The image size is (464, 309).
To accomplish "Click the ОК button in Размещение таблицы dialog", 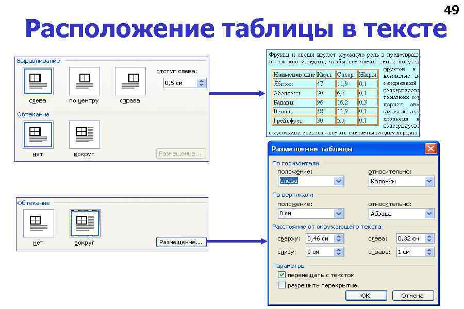I will coord(366,295).
